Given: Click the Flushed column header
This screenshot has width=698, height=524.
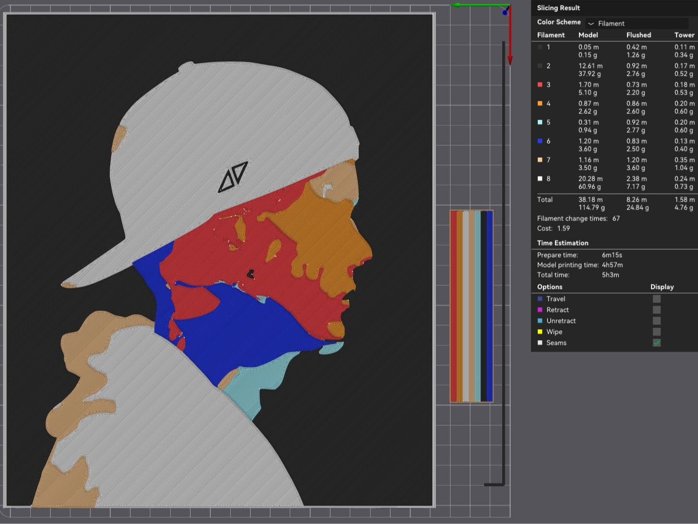Looking at the screenshot, I should coord(638,35).
